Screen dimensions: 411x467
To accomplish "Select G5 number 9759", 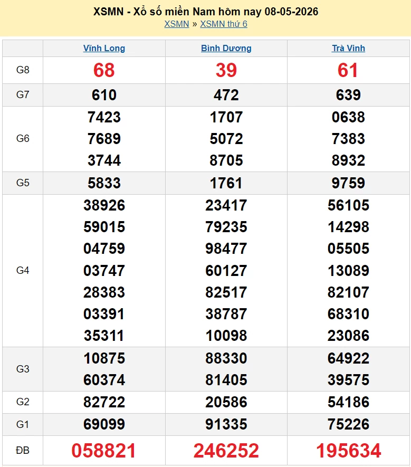I will point(348,183).
